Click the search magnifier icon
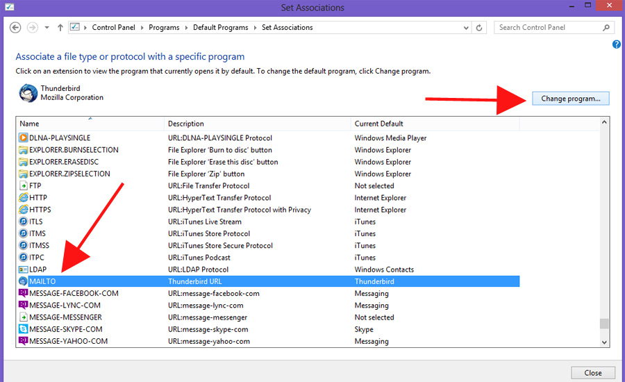Screen dimensions: 625x382 click(x=606, y=28)
